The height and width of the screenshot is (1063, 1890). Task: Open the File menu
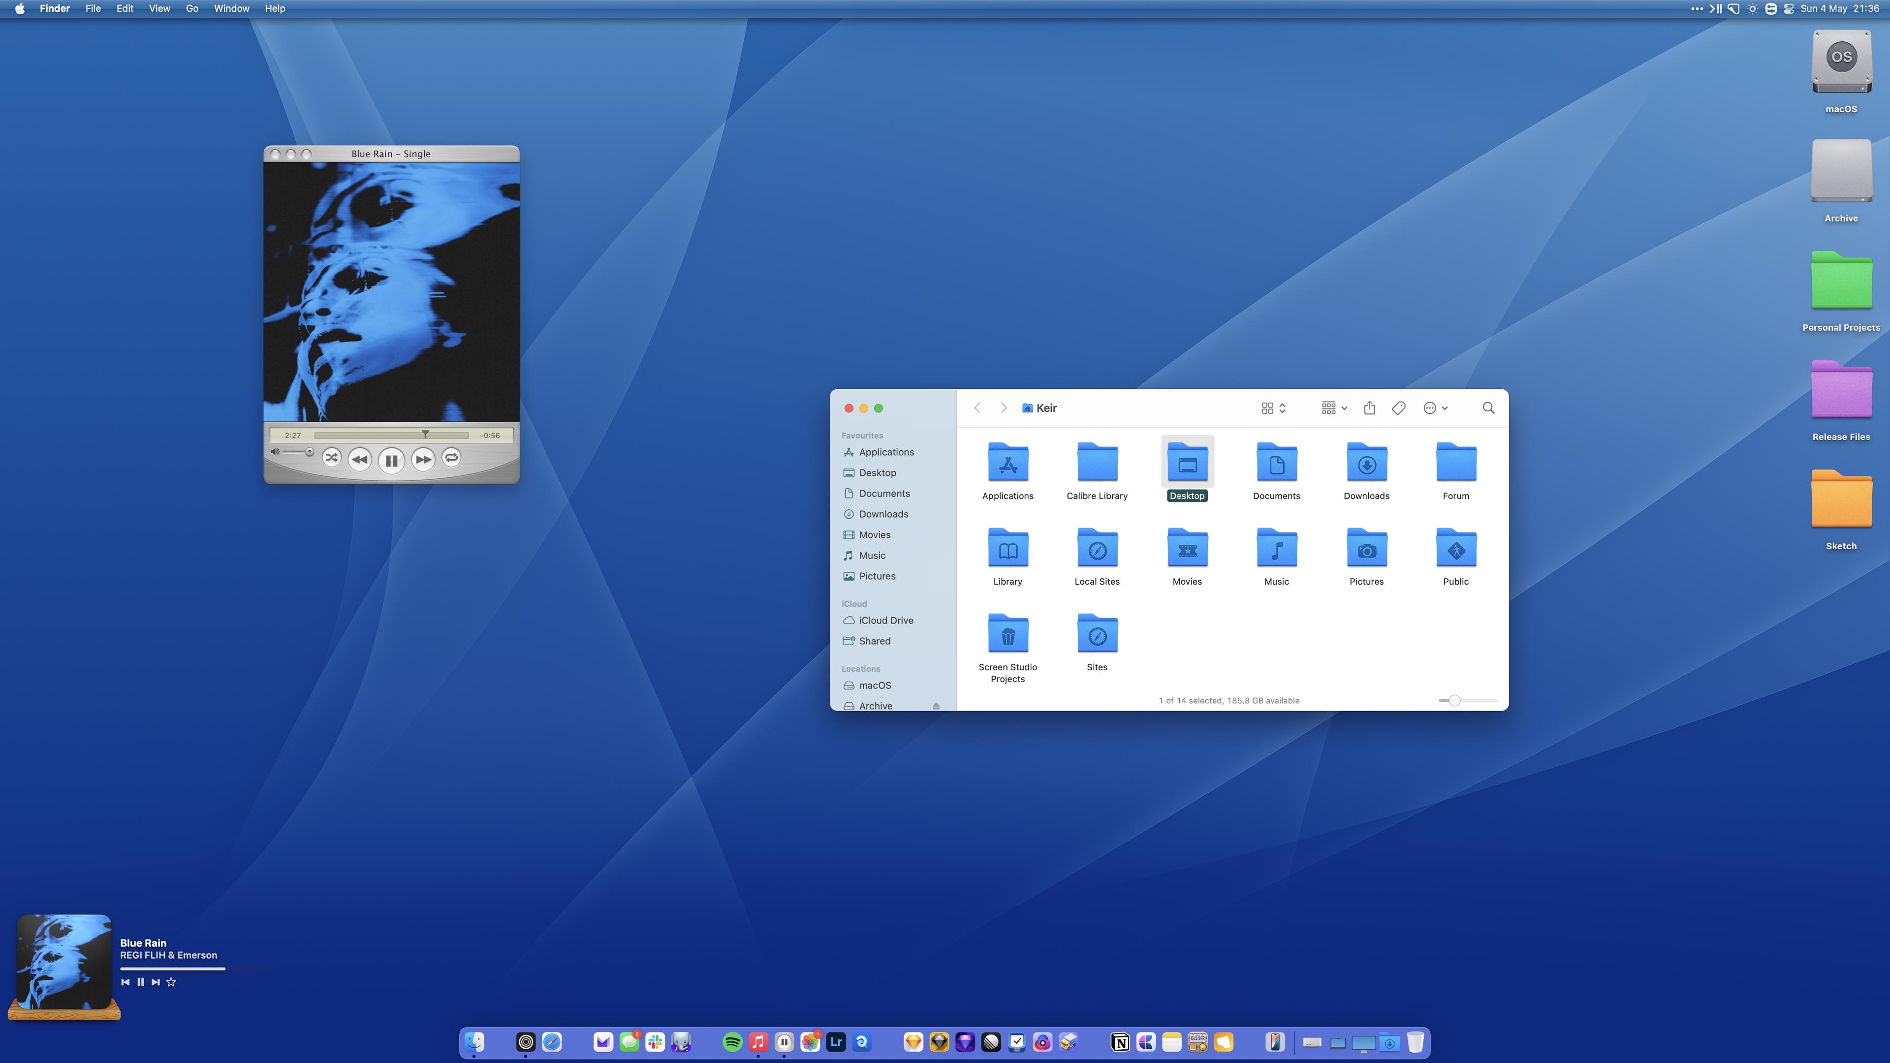tap(93, 9)
